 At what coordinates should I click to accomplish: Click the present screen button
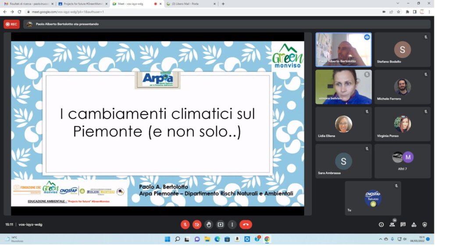221,225
